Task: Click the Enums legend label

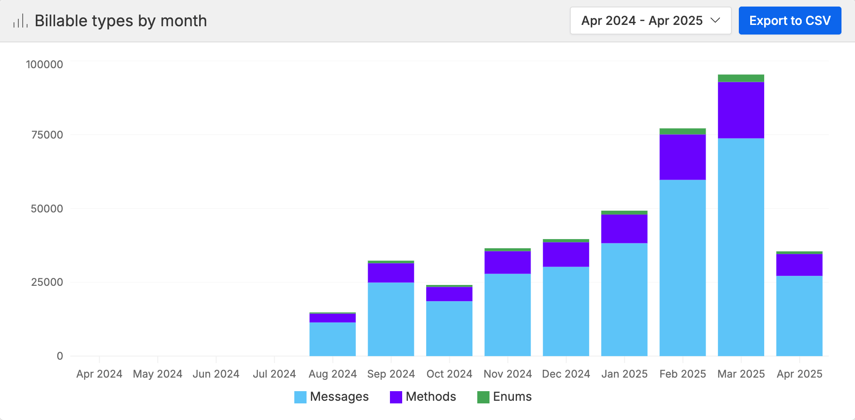Action: coord(512,397)
